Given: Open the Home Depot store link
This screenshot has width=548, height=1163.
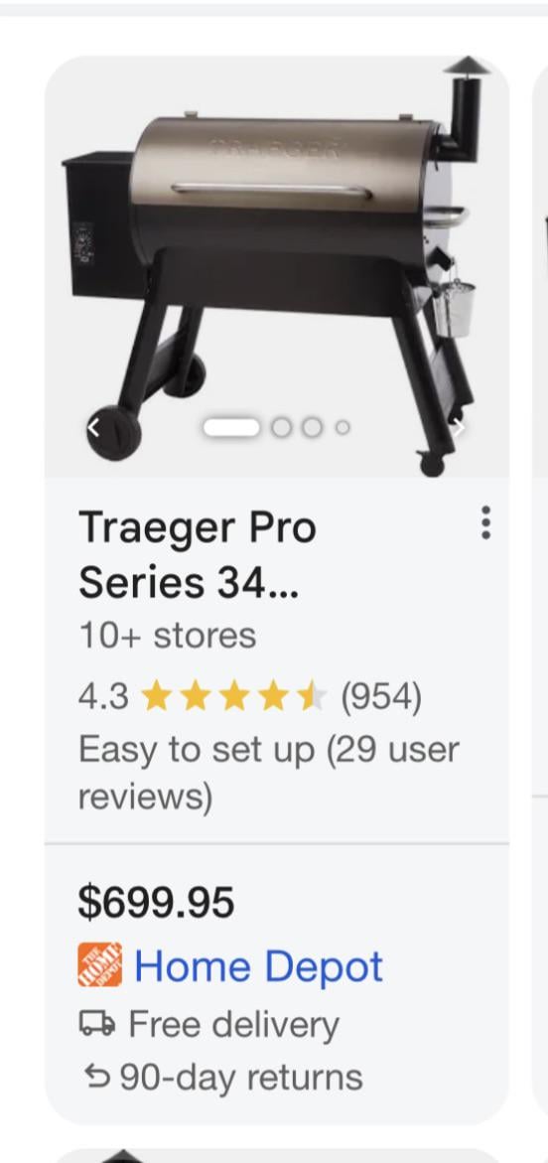Looking at the screenshot, I should [259, 966].
